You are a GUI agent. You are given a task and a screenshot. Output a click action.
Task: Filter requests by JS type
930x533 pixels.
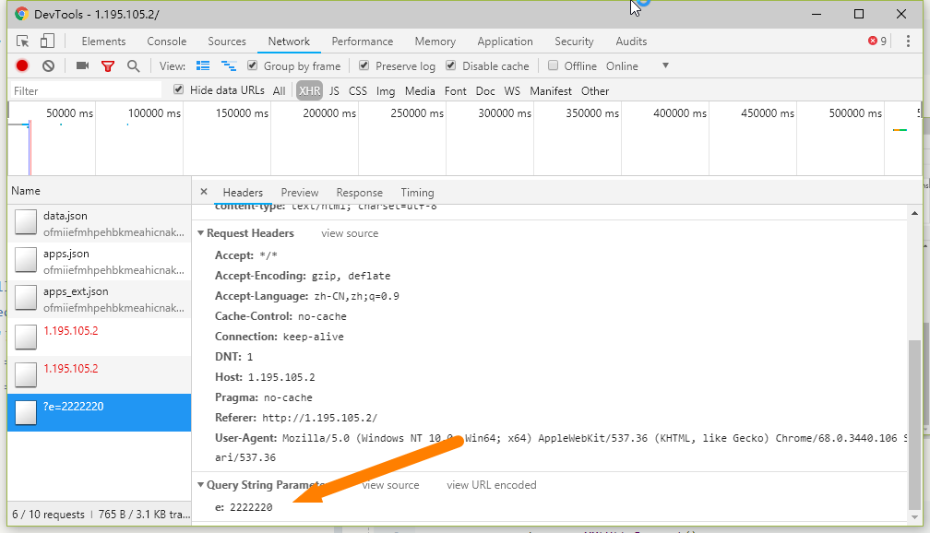click(334, 90)
